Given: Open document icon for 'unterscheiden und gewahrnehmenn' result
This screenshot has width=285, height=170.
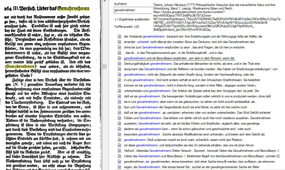Looking at the screenshot, I should 119,91.
